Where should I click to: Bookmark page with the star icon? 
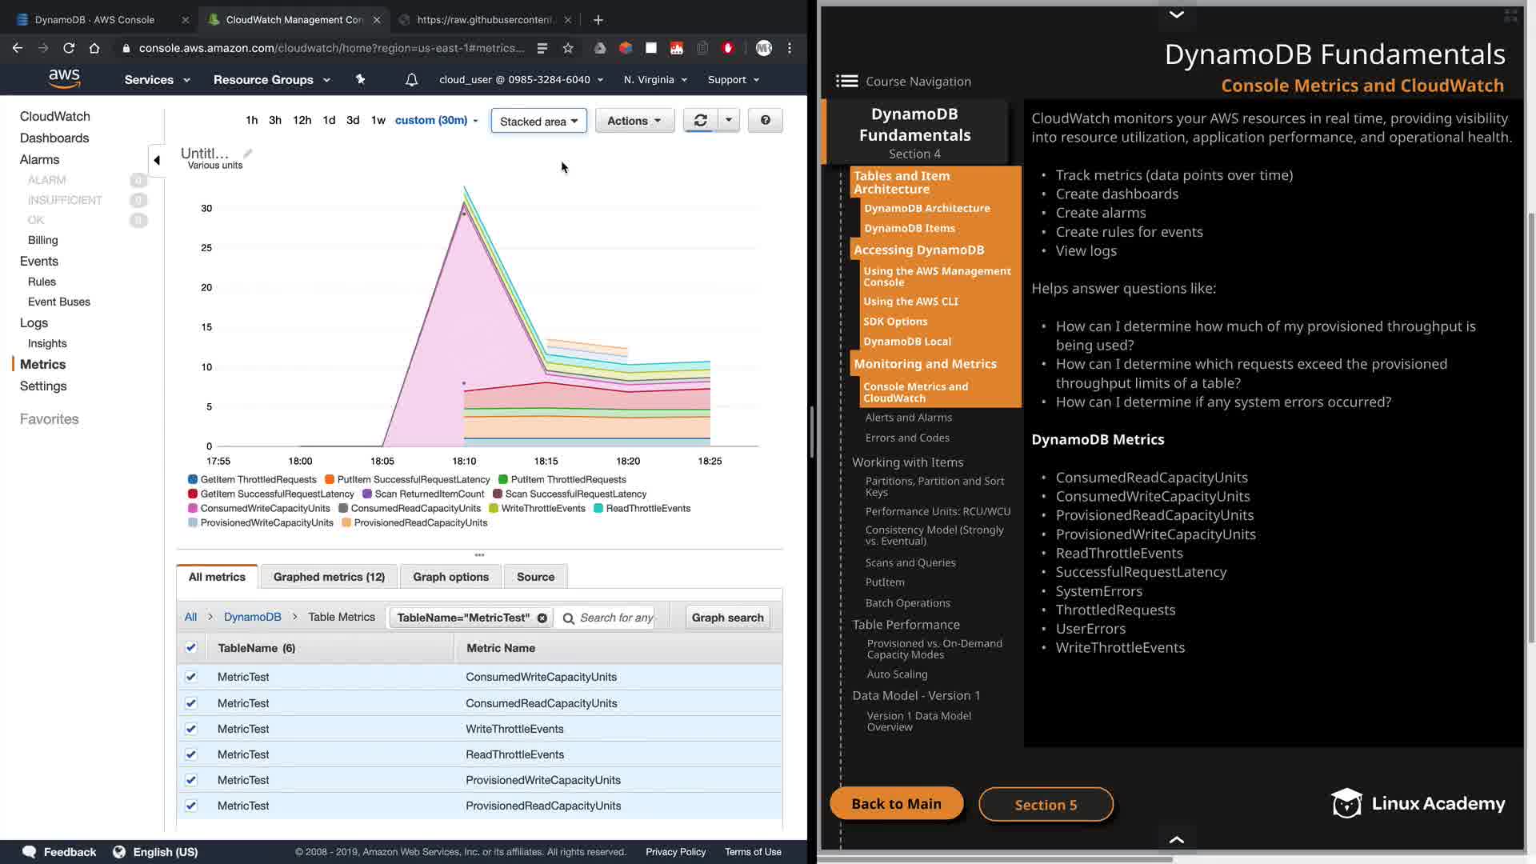click(x=568, y=48)
